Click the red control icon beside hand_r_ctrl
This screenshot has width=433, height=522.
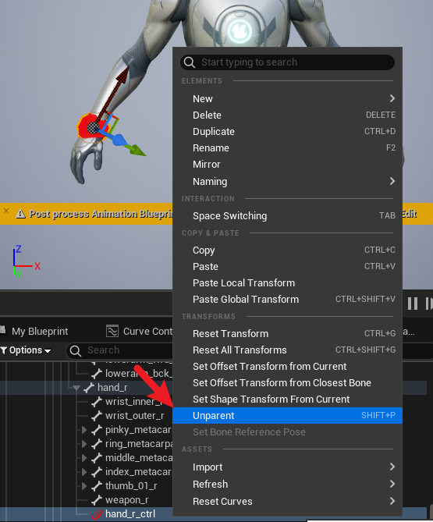[x=97, y=514]
